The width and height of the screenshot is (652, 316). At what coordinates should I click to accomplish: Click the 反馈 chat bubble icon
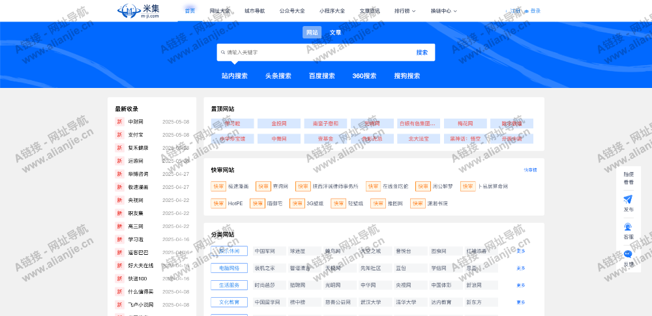628,254
